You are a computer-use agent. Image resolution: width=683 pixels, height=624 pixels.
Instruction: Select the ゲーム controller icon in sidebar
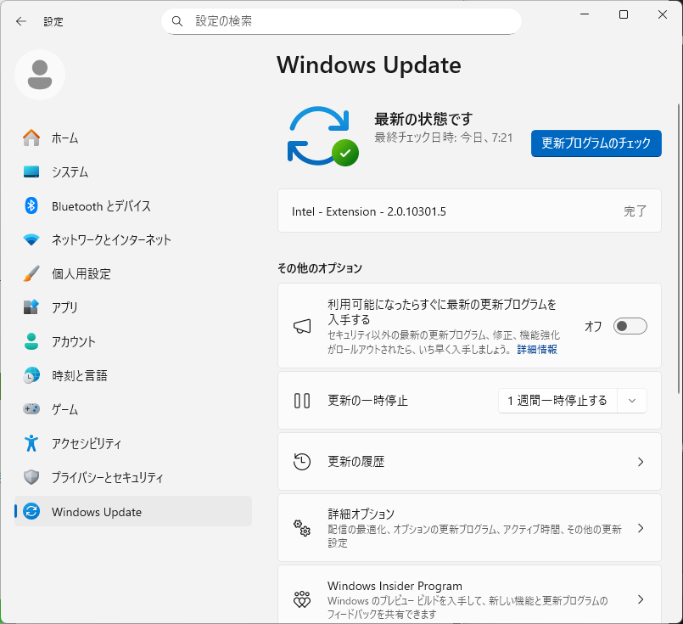(x=29, y=409)
